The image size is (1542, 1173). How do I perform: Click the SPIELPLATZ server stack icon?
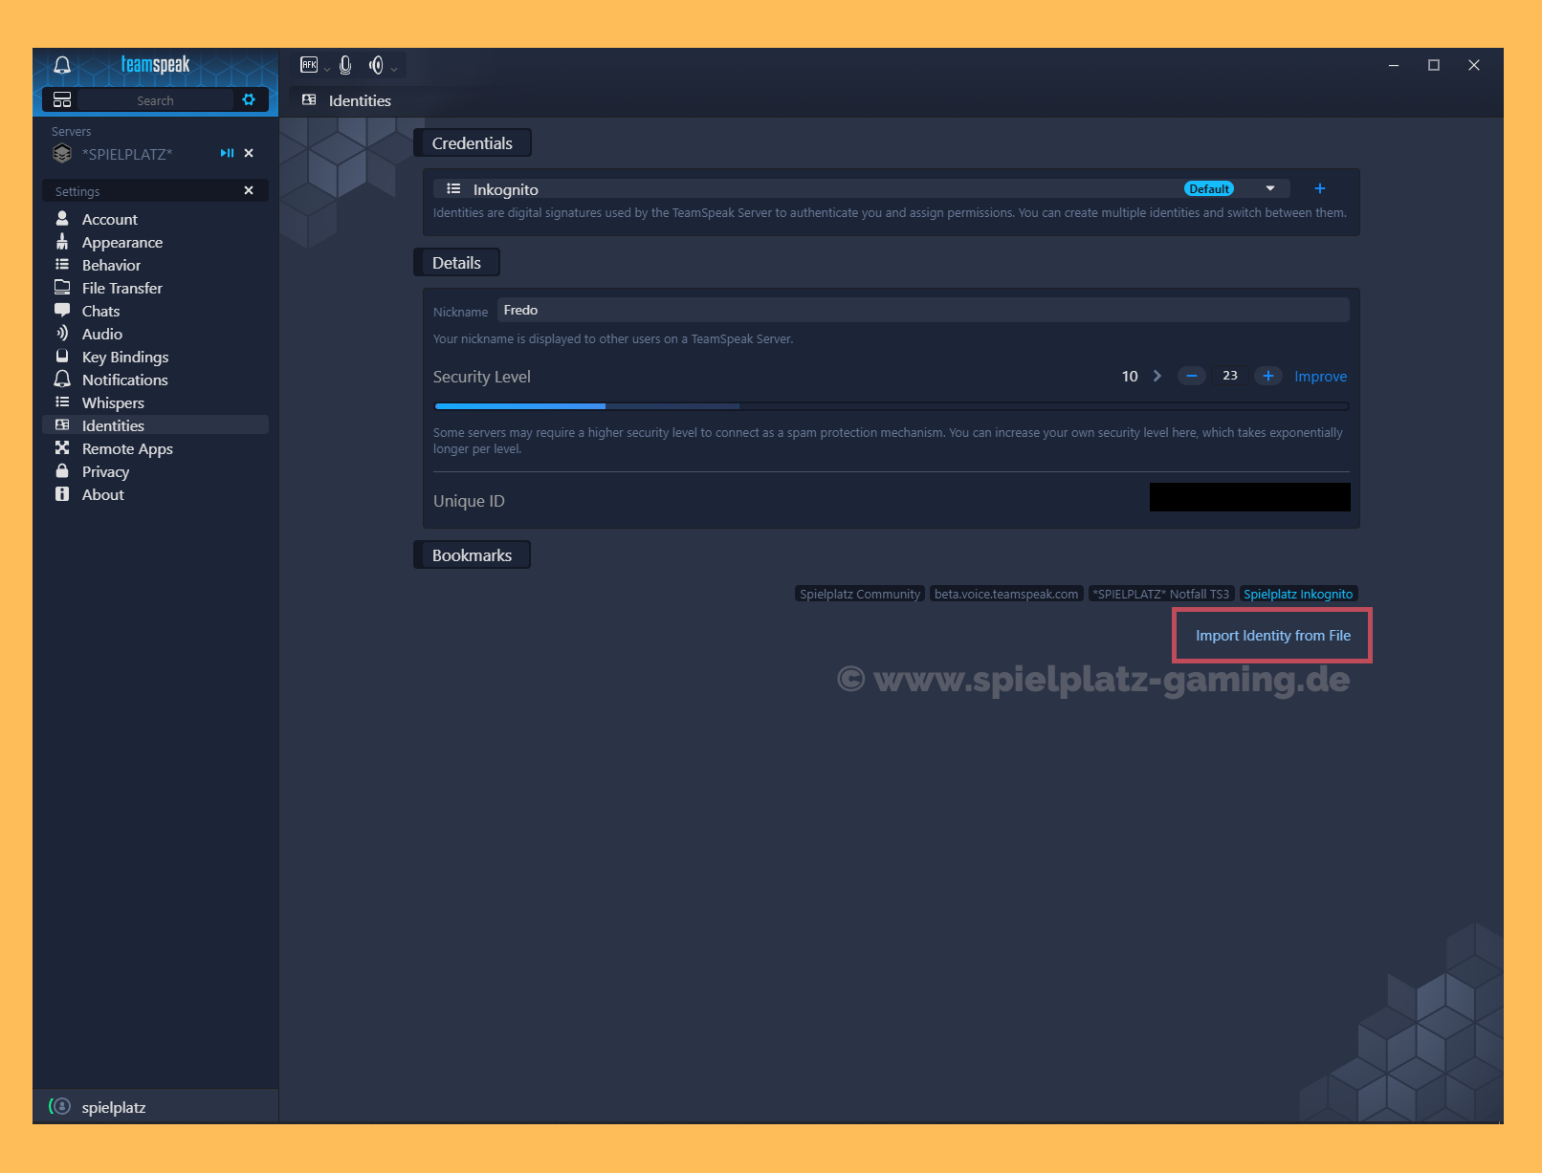(x=62, y=153)
